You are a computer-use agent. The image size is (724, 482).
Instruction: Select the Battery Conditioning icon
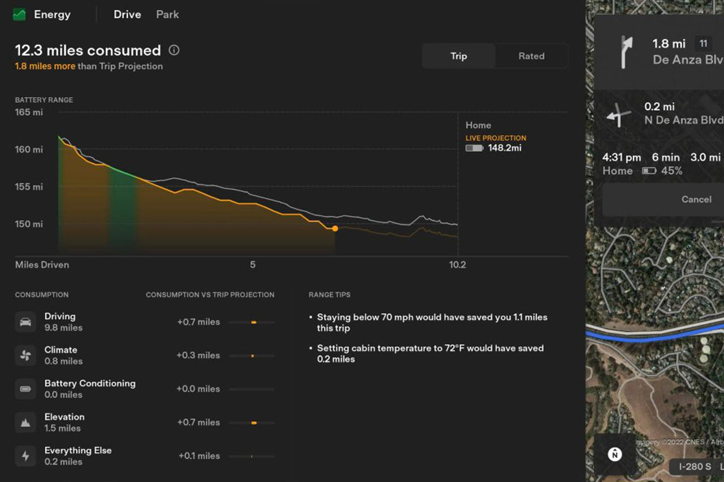tap(25, 388)
